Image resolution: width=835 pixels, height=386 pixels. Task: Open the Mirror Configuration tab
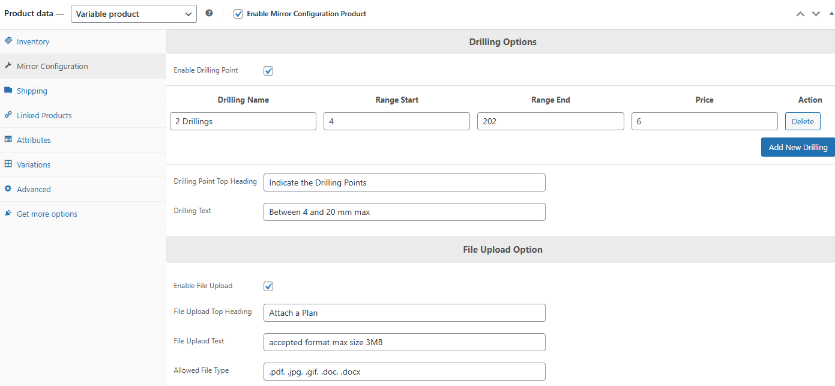tap(83, 66)
